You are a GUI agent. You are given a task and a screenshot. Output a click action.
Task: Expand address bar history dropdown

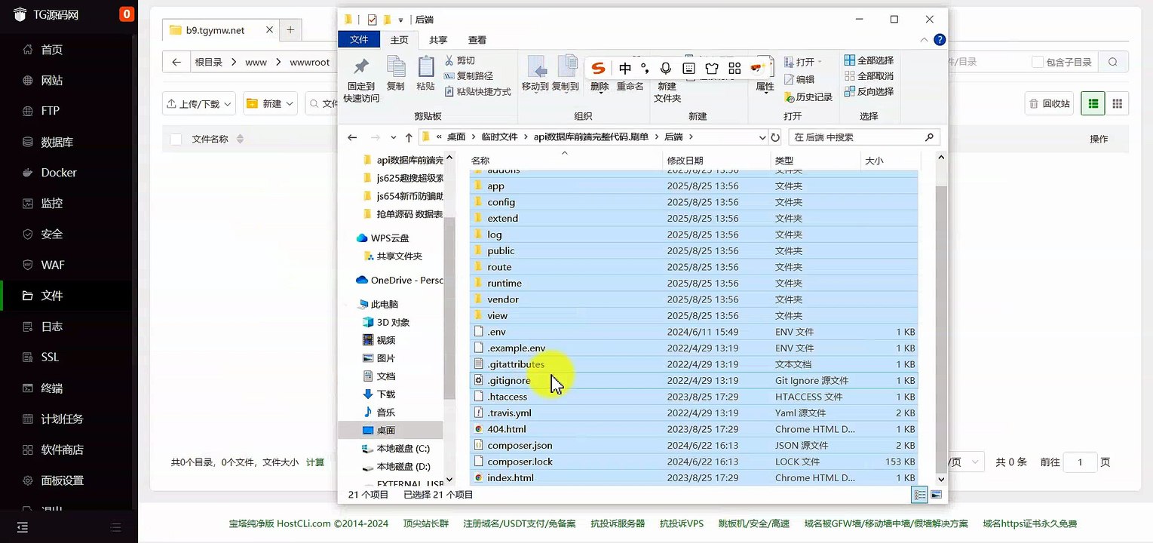pos(762,137)
